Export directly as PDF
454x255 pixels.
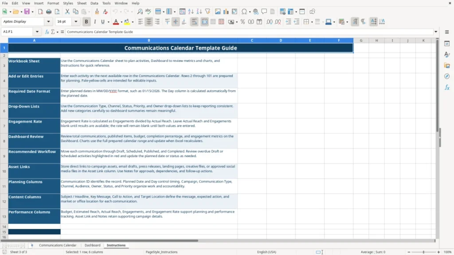coord(40,12)
